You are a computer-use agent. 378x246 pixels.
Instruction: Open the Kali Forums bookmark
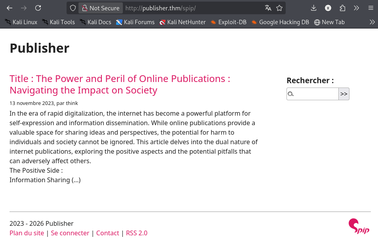tap(135, 22)
